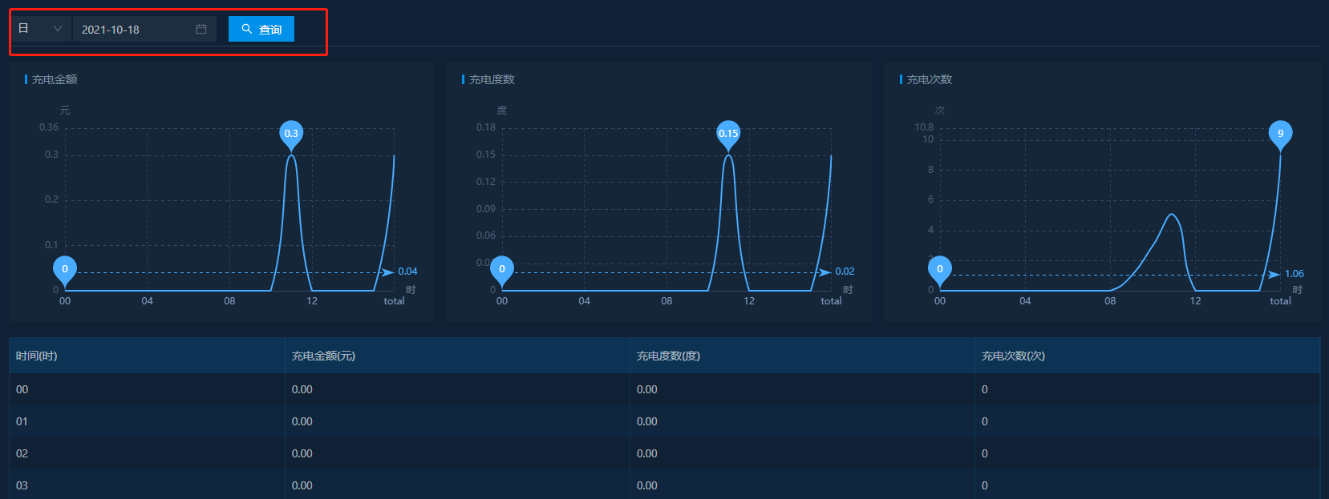Click the 充电次数(次) column header
The width and height of the screenshot is (1329, 499).
coord(1013,356)
